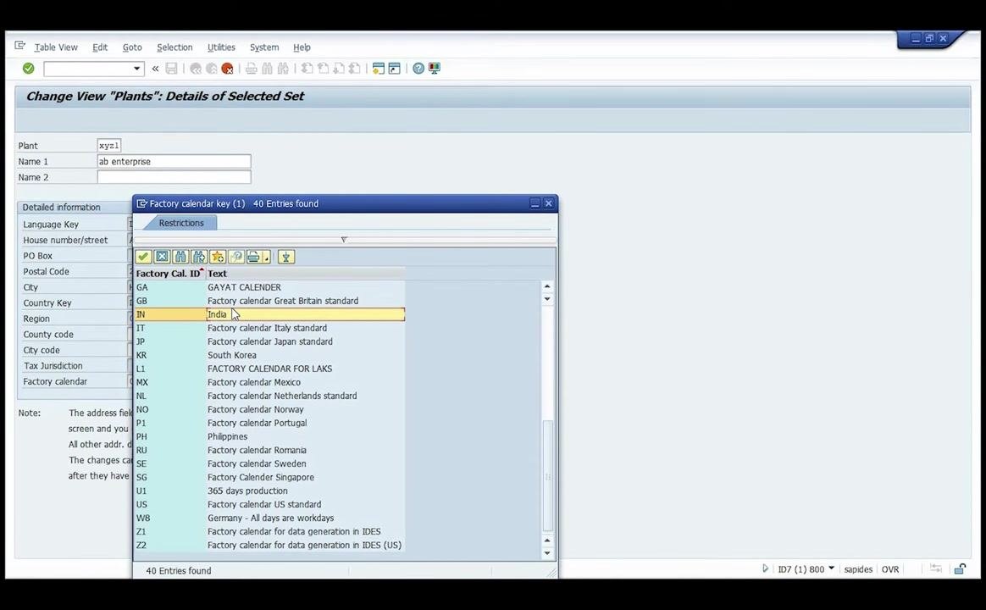Expand the status bar triangle near ID7
The height and width of the screenshot is (610, 986).
click(765, 568)
